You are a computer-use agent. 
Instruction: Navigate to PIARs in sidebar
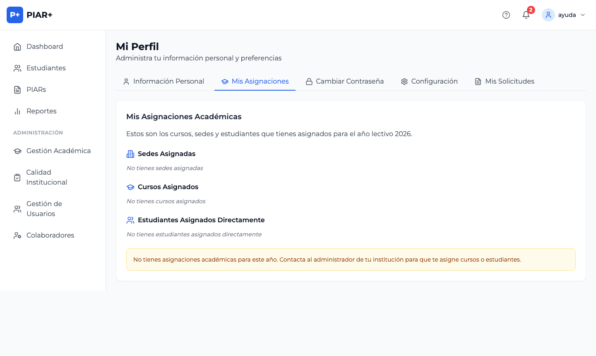(36, 90)
